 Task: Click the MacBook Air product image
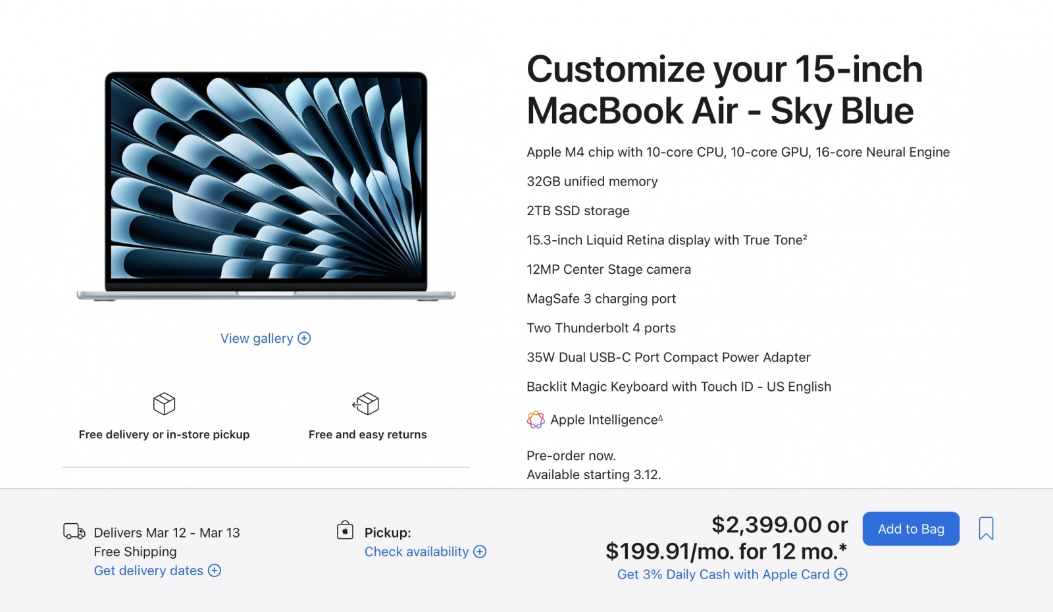[x=266, y=186]
